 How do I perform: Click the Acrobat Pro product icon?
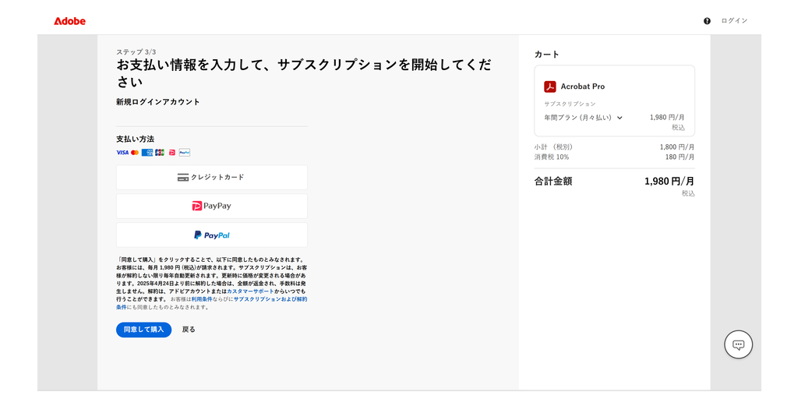click(549, 87)
